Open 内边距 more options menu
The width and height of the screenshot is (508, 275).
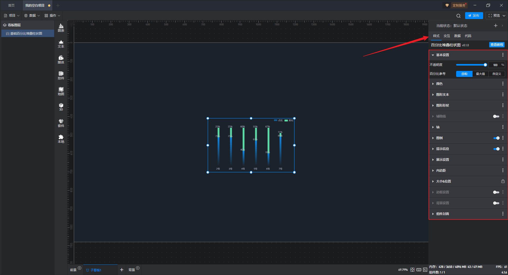pos(503,170)
